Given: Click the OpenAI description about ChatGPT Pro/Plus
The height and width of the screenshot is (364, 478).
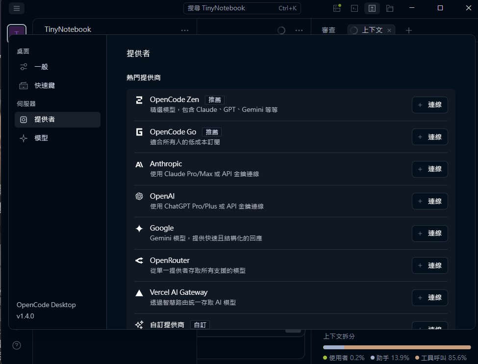Looking at the screenshot, I should point(207,206).
